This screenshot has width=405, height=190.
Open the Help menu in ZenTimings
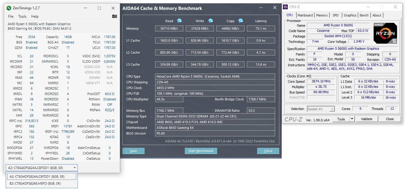[35, 16]
